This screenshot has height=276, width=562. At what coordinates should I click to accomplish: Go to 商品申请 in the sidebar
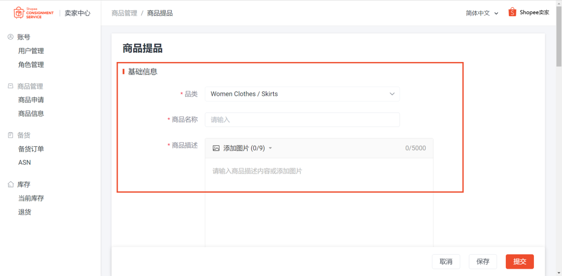tap(31, 99)
